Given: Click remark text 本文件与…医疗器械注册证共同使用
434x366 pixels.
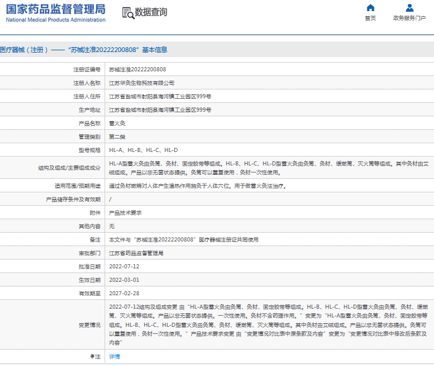Looking at the screenshot, I should (184, 240).
